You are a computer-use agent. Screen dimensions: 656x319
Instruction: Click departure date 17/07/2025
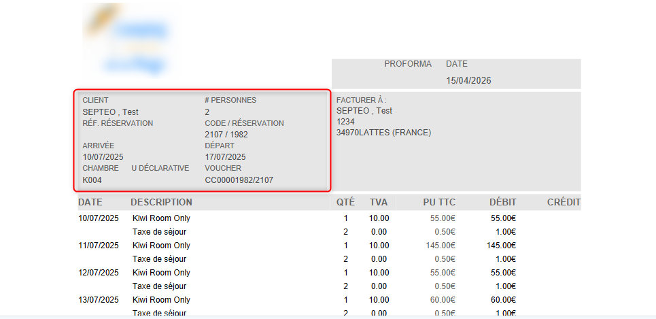tap(225, 157)
